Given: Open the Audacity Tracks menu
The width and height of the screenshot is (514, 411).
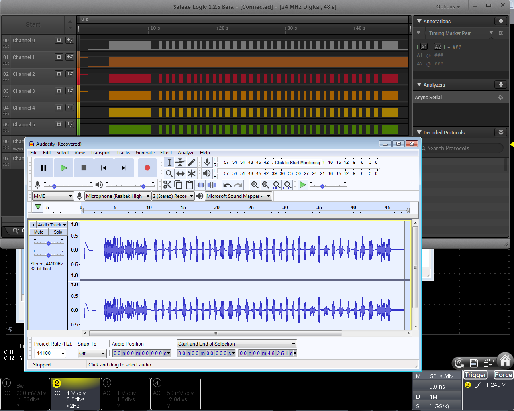Looking at the screenshot, I should tap(123, 153).
